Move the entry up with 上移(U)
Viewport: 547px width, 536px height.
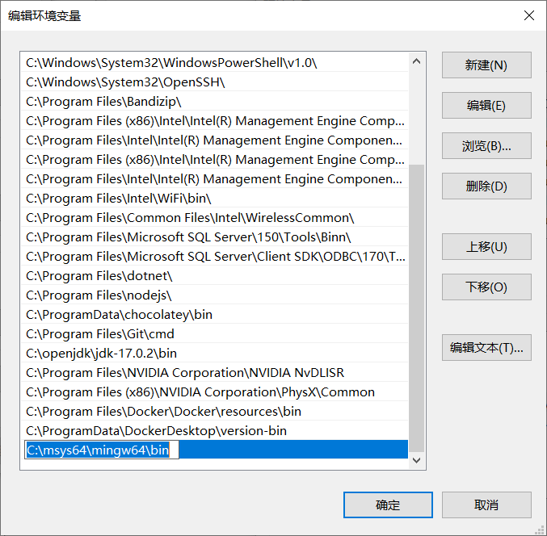pos(486,247)
